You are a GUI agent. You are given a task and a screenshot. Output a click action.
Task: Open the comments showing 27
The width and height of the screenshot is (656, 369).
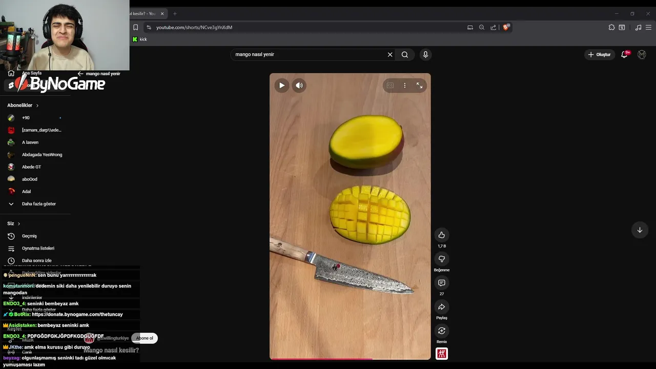[441, 283]
